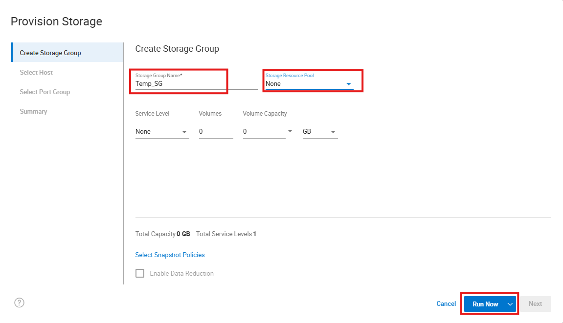Viewport: 563px width, 323px height.
Task: Click the Cancel link
Action: 446,303
